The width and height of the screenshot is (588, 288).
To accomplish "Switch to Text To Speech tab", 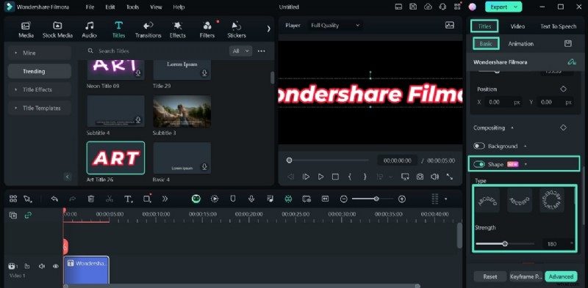I will 558,26.
